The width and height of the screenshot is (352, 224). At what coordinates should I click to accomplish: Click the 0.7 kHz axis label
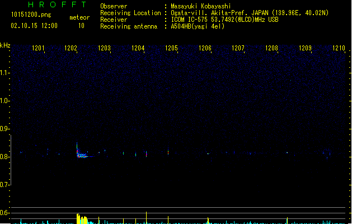tap(5, 185)
